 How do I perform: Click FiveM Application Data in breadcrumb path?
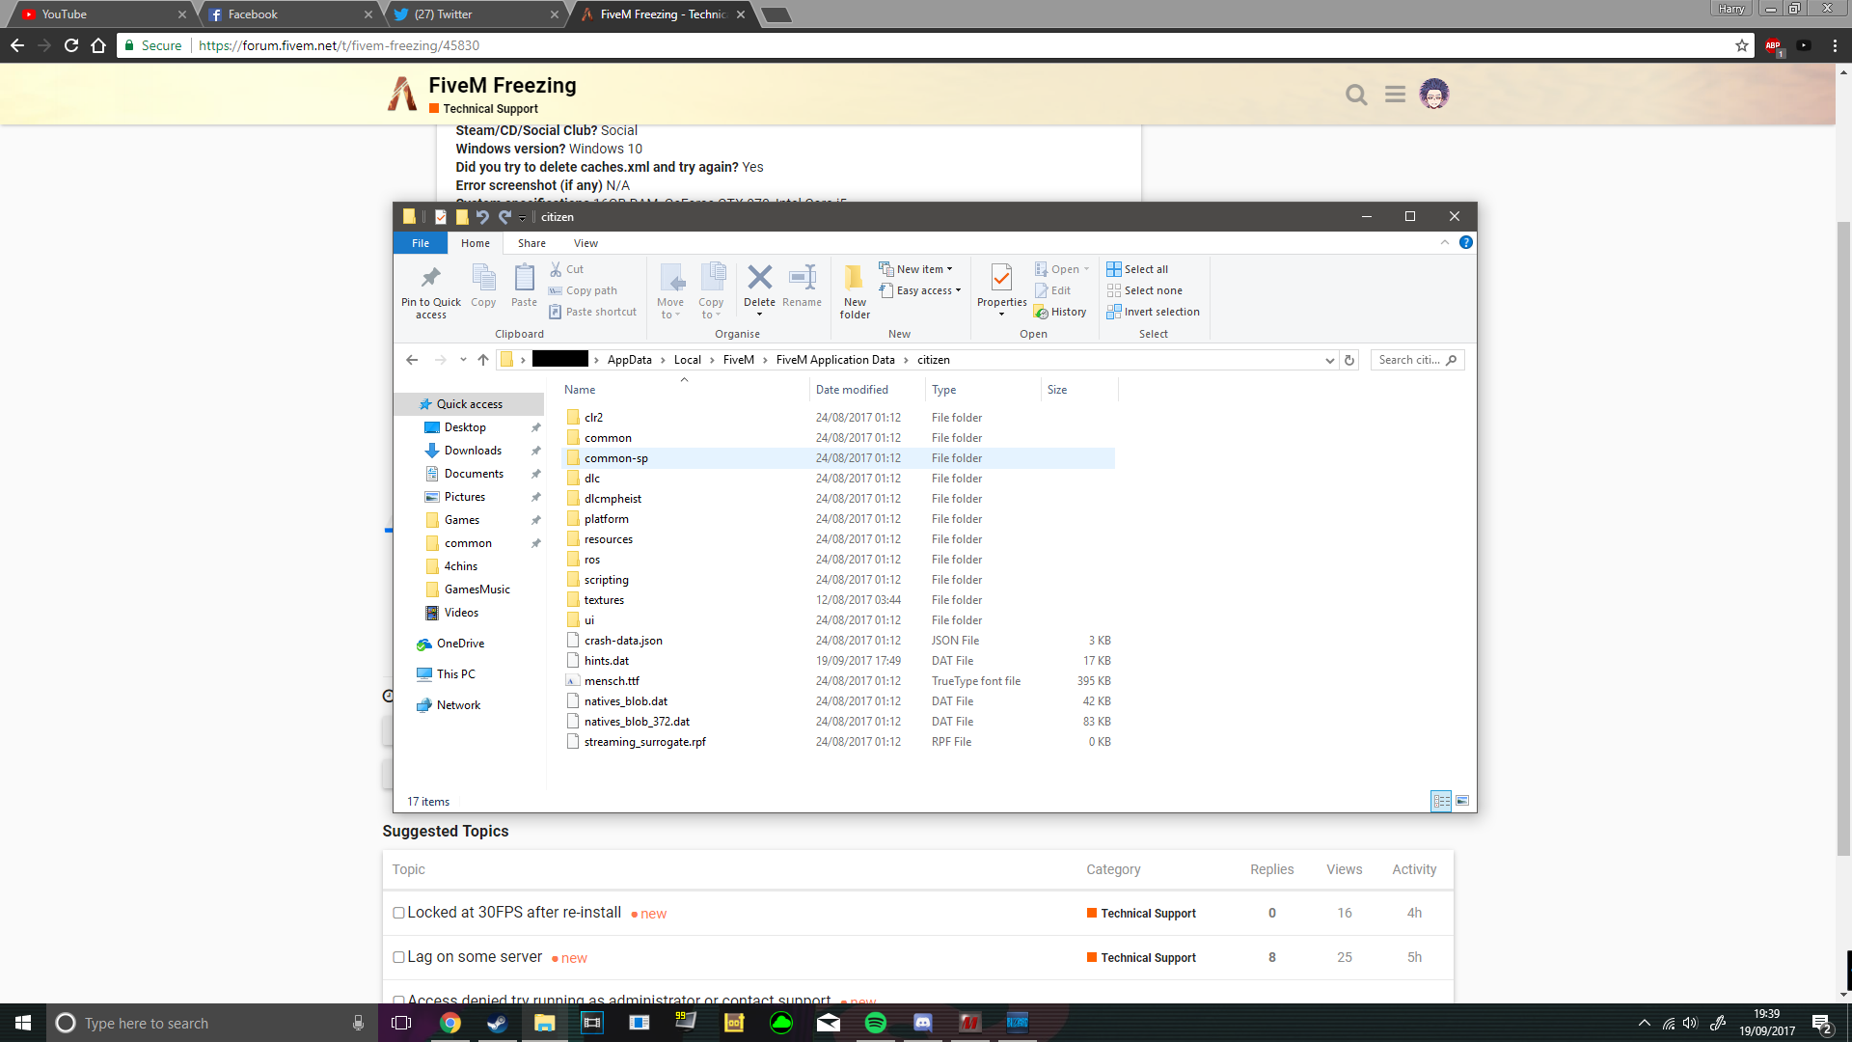[x=835, y=360]
